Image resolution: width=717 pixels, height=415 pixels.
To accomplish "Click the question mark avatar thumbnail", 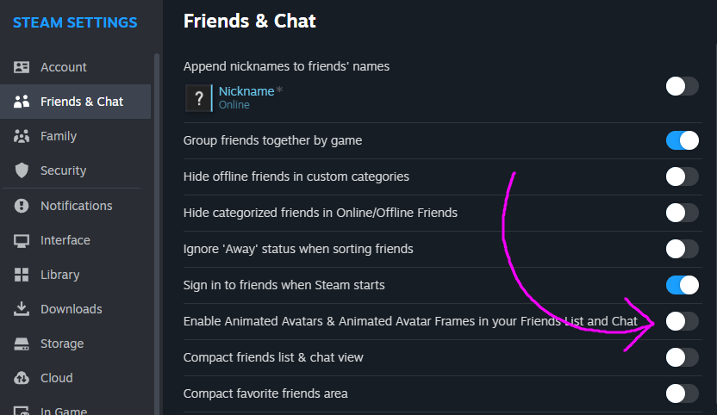I will [197, 97].
